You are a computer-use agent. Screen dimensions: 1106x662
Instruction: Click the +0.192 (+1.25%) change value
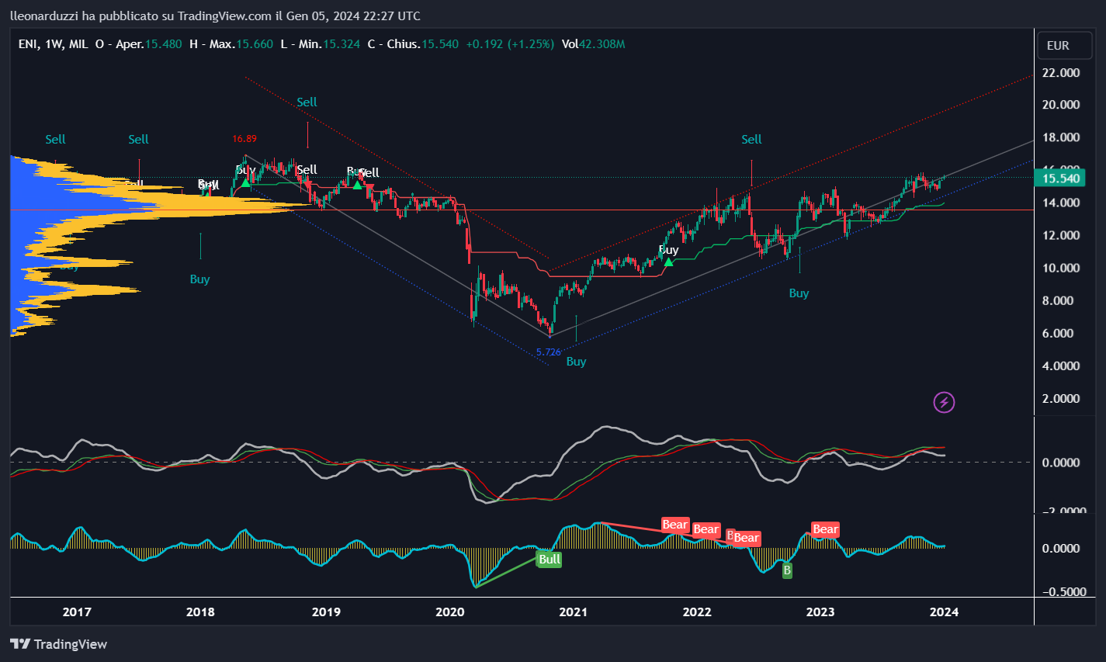coord(510,44)
